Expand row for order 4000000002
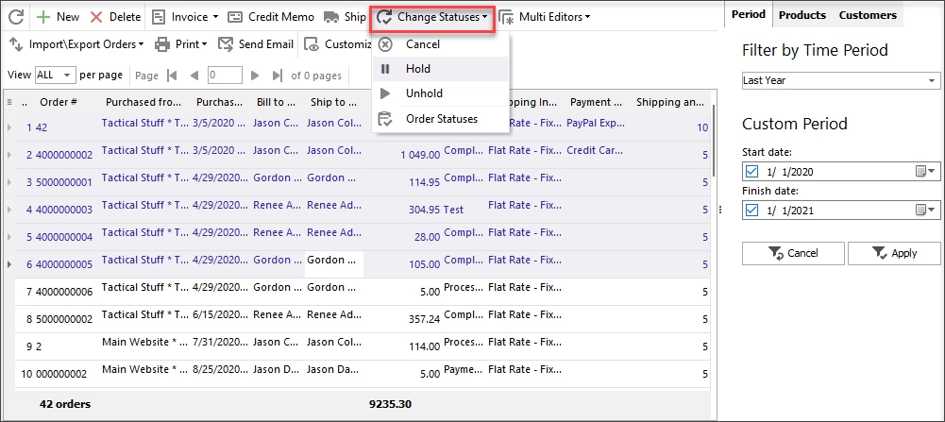This screenshot has width=945, height=422. pyautogui.click(x=9, y=155)
